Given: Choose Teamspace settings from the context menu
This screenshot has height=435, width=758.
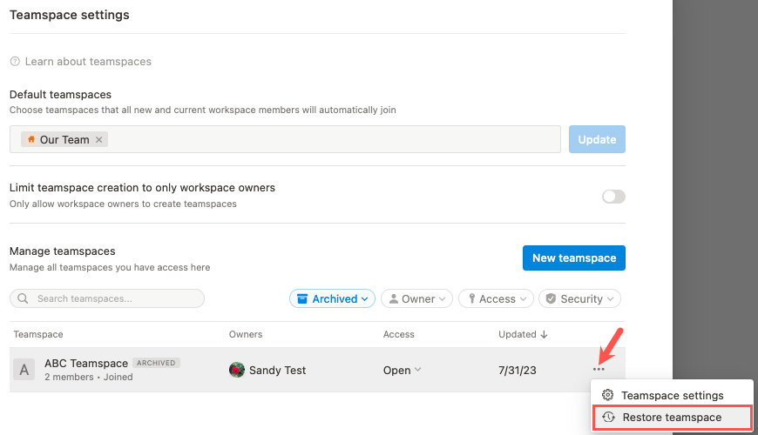Looking at the screenshot, I should click(672, 395).
